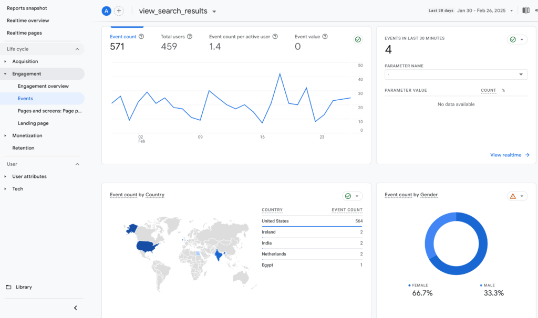The height and width of the screenshot is (318, 538).
Task: Click help icon next to Event count
Action: pos(141,37)
